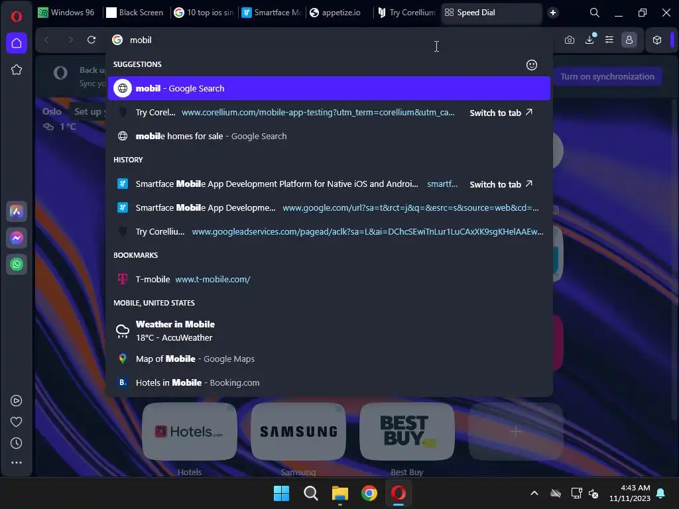Switch to the Black Screen tab
This screenshot has height=509, width=679.
[135, 13]
